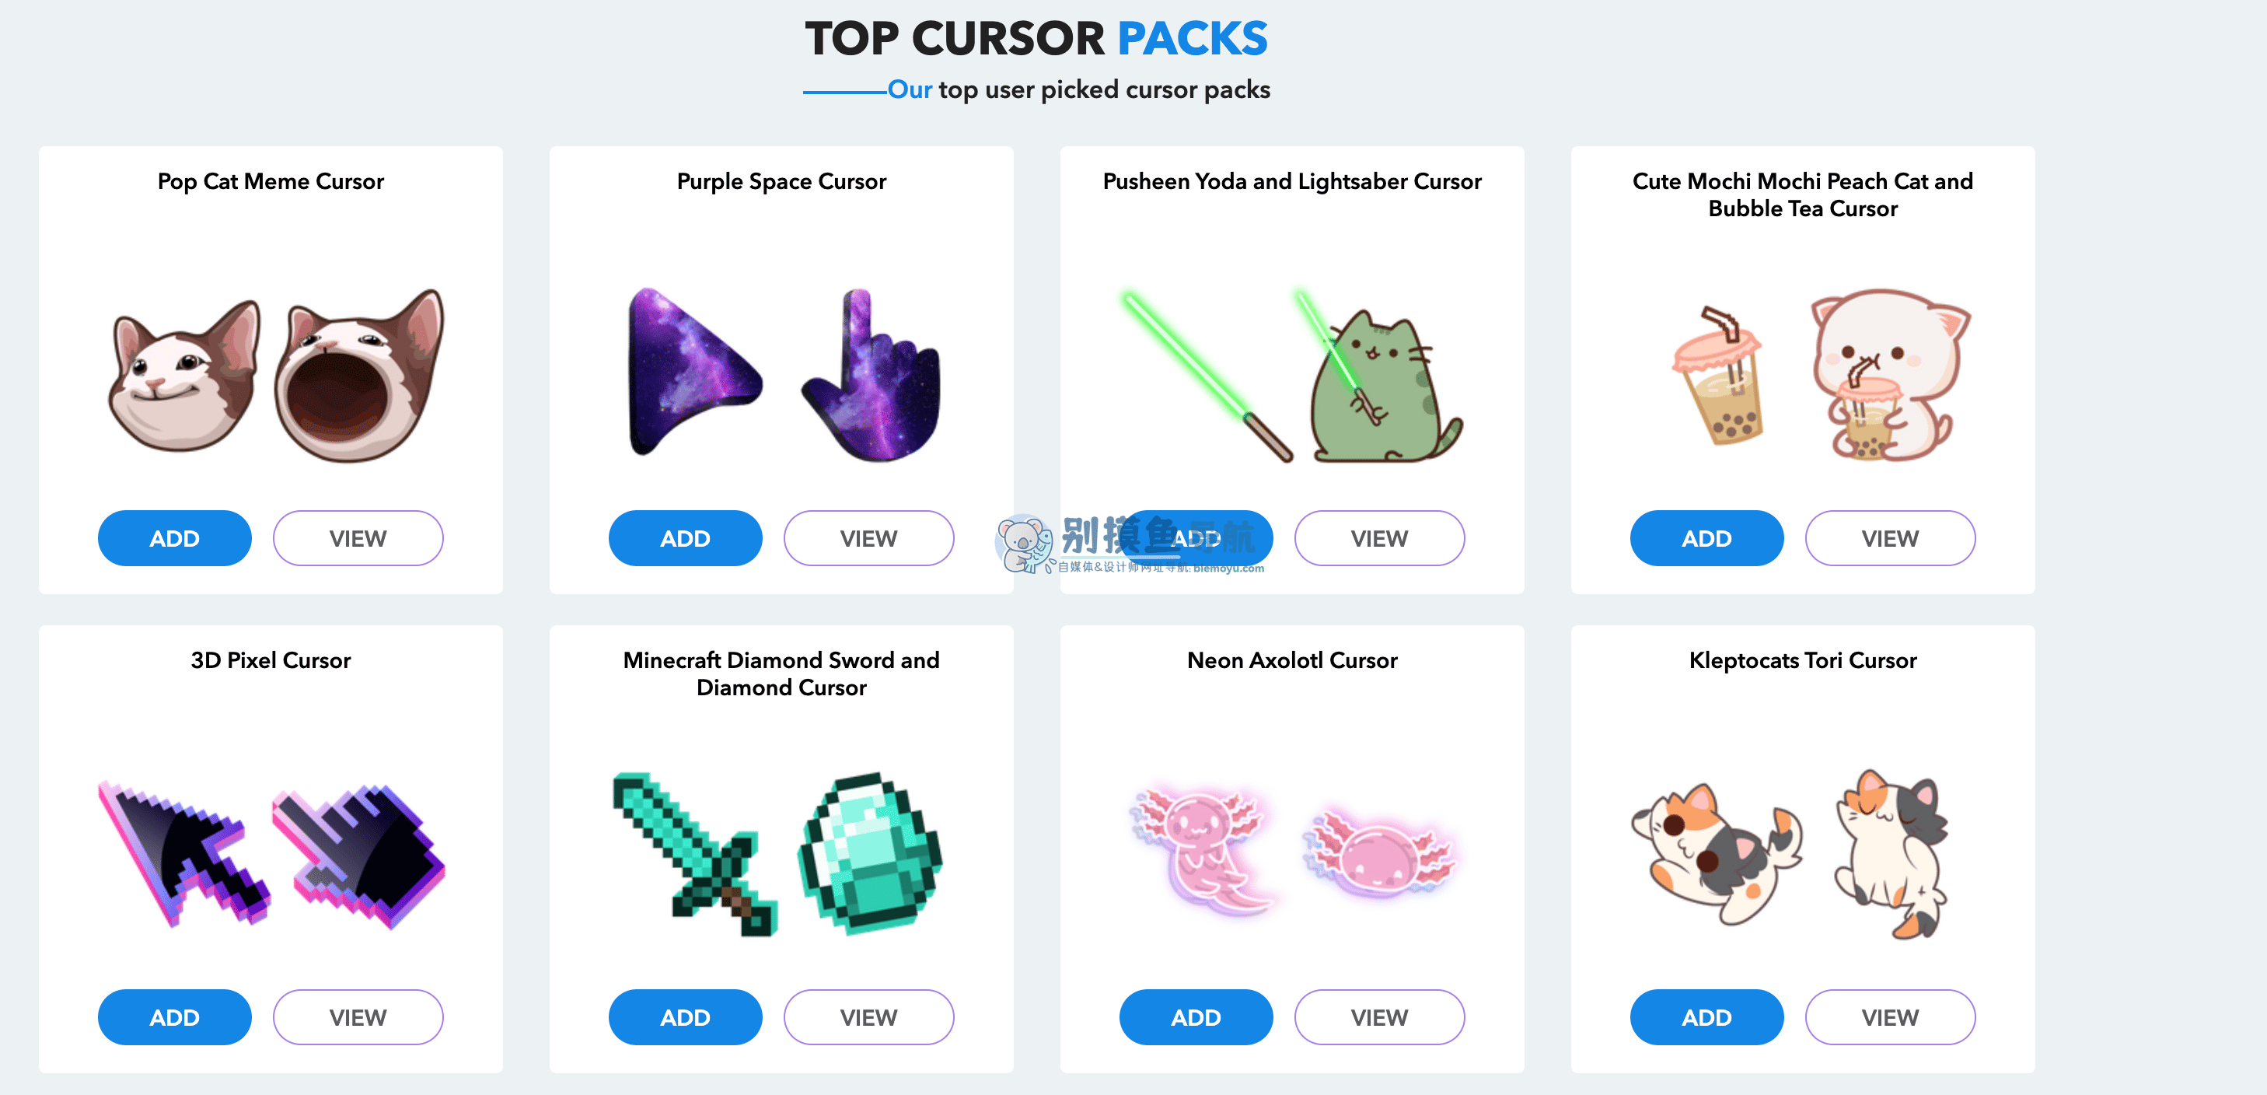
Task: Add the Neon Axolotl Cursor pack
Action: (x=1196, y=1016)
